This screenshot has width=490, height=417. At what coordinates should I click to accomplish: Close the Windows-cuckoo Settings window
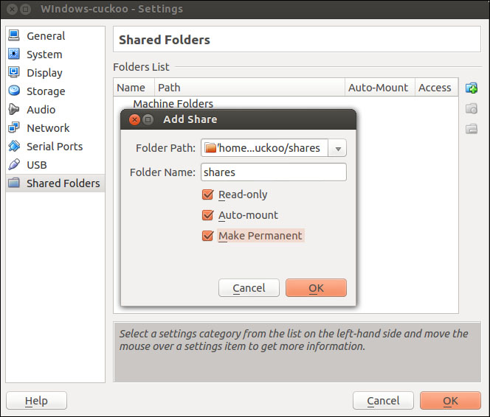coord(12,9)
